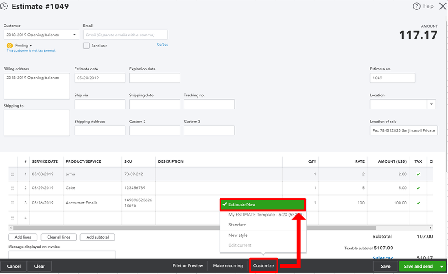Expand the Customer dropdown arrow
Viewport: 448px width, 274px height.
74,35
